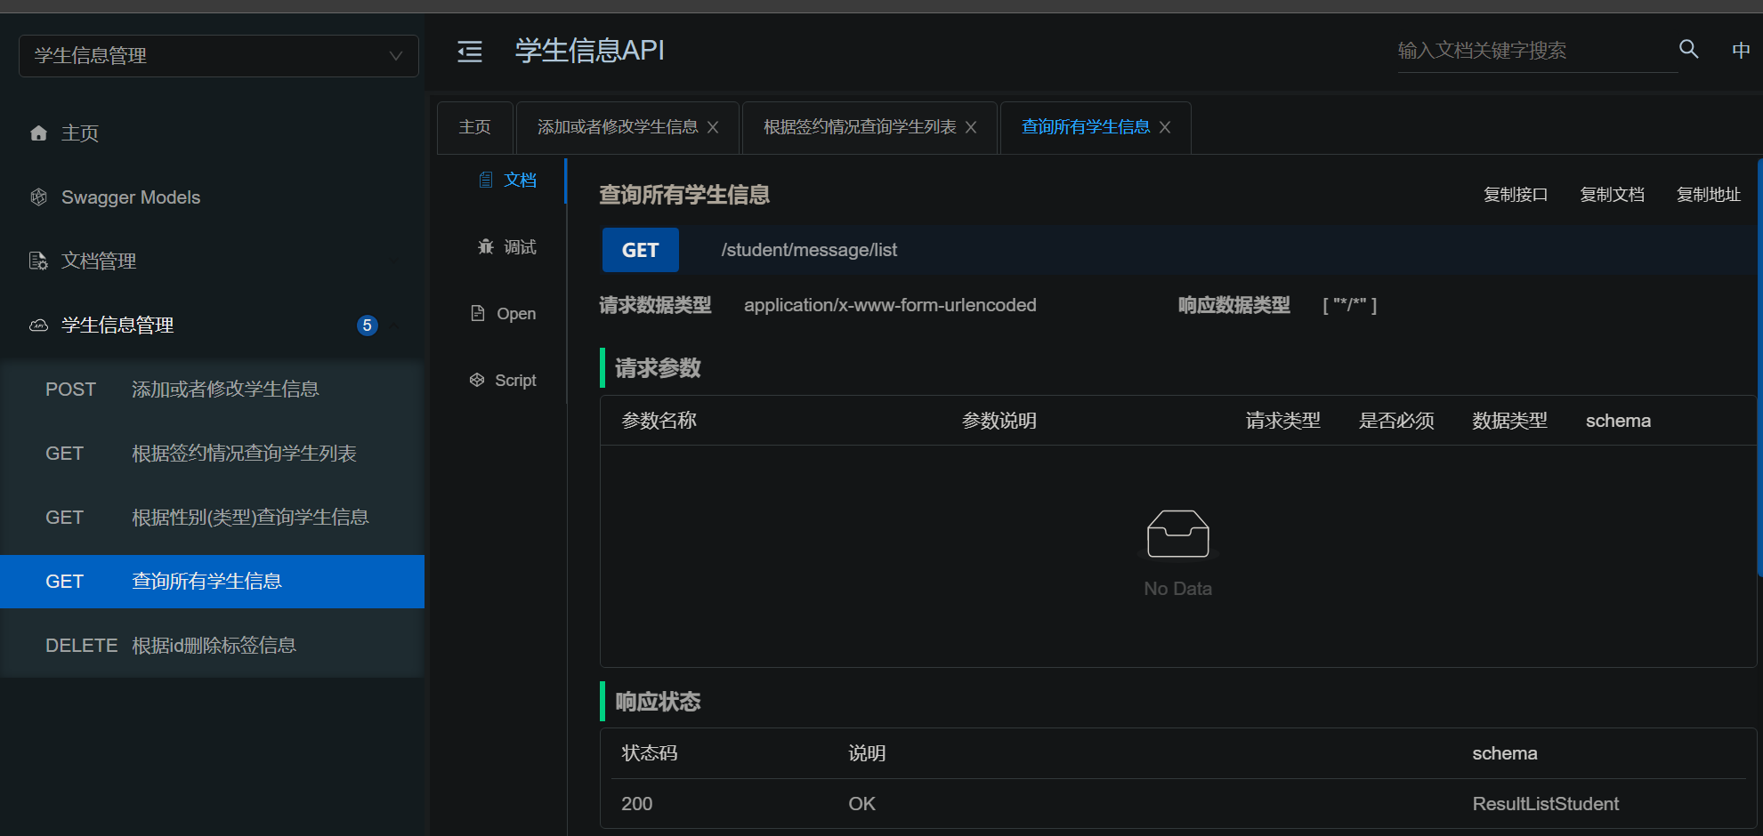Image resolution: width=1763 pixels, height=836 pixels.
Task: Expand the 文档管理 menu
Action: click(212, 261)
